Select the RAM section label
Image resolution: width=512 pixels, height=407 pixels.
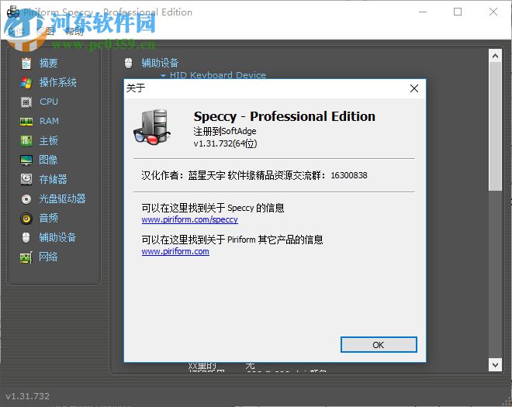(x=50, y=121)
